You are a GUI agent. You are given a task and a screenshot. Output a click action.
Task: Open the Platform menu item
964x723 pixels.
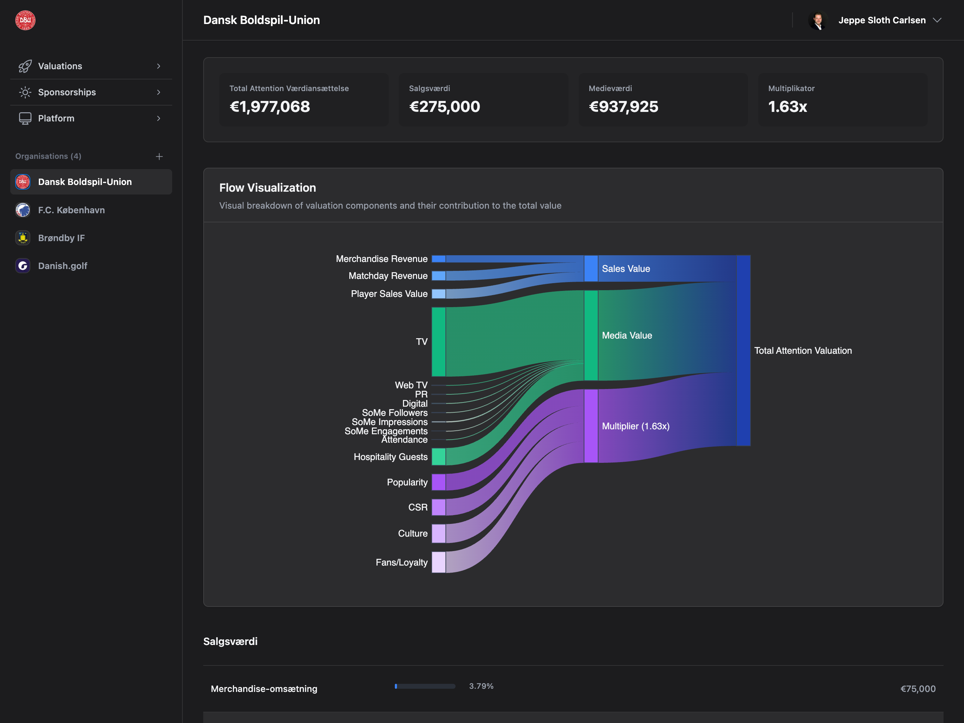pos(56,119)
